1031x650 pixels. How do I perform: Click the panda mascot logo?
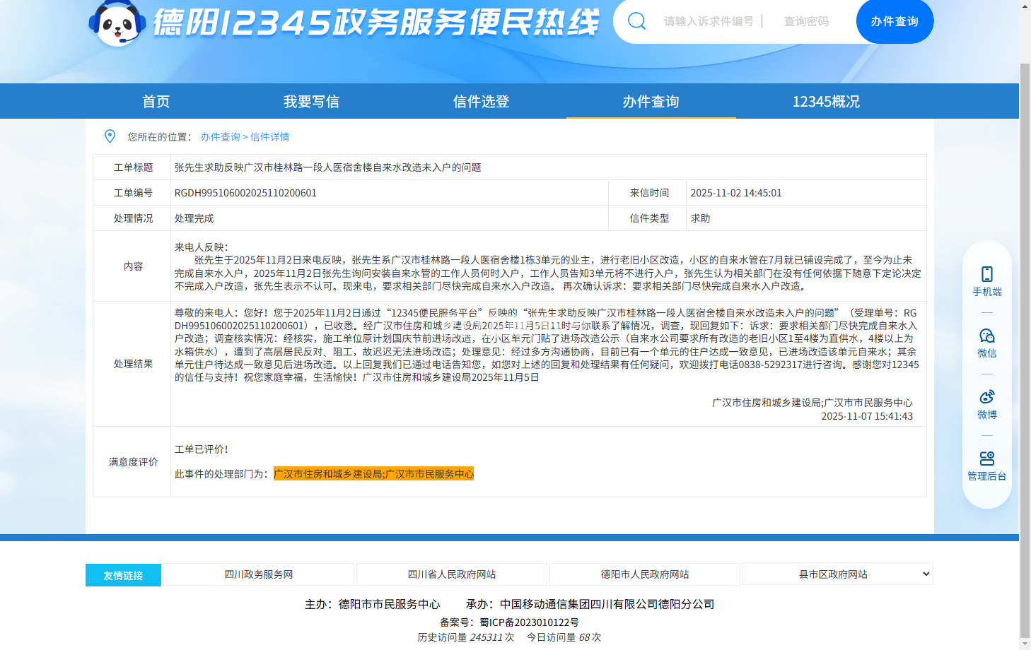[x=117, y=24]
